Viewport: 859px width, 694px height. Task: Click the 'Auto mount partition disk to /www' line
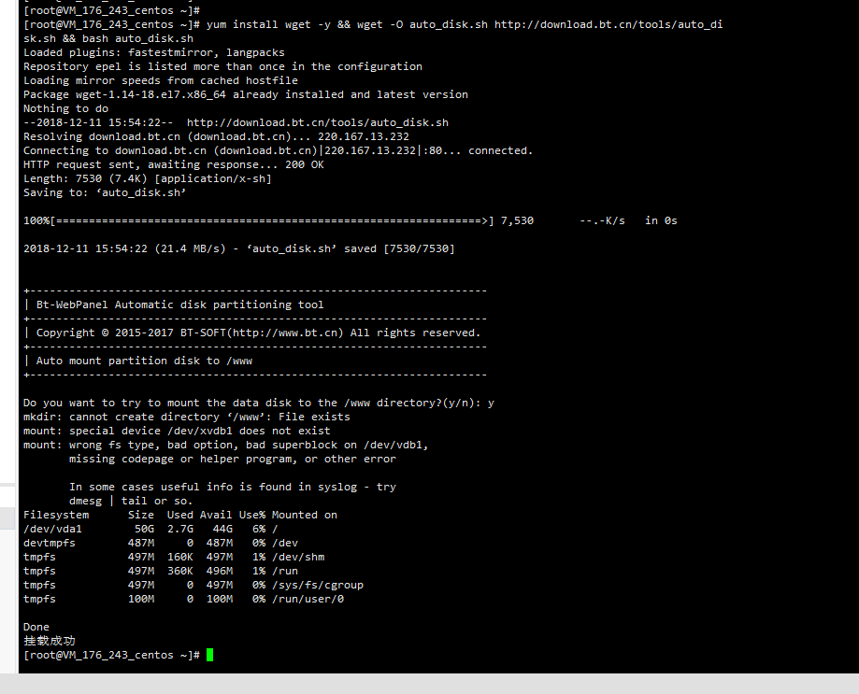(144, 361)
